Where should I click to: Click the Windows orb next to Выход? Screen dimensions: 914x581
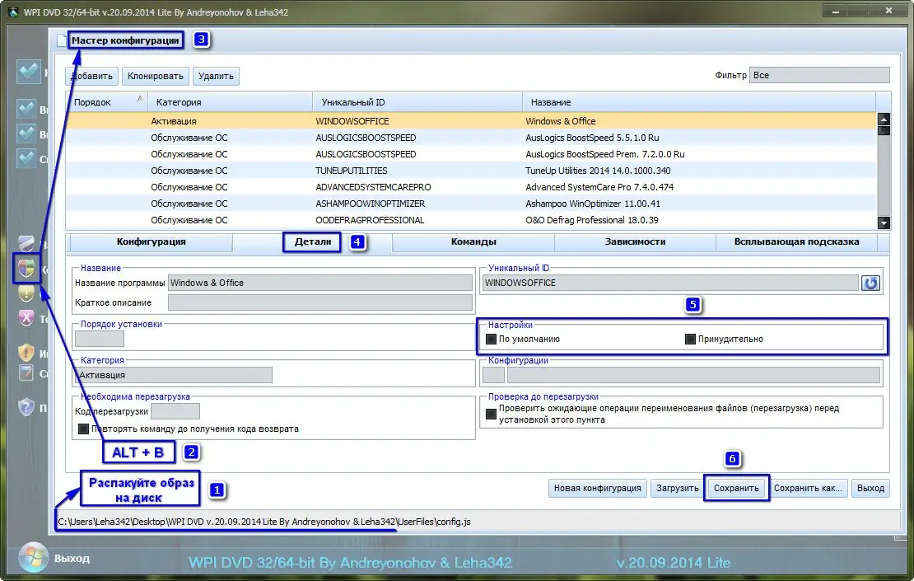coord(33,557)
